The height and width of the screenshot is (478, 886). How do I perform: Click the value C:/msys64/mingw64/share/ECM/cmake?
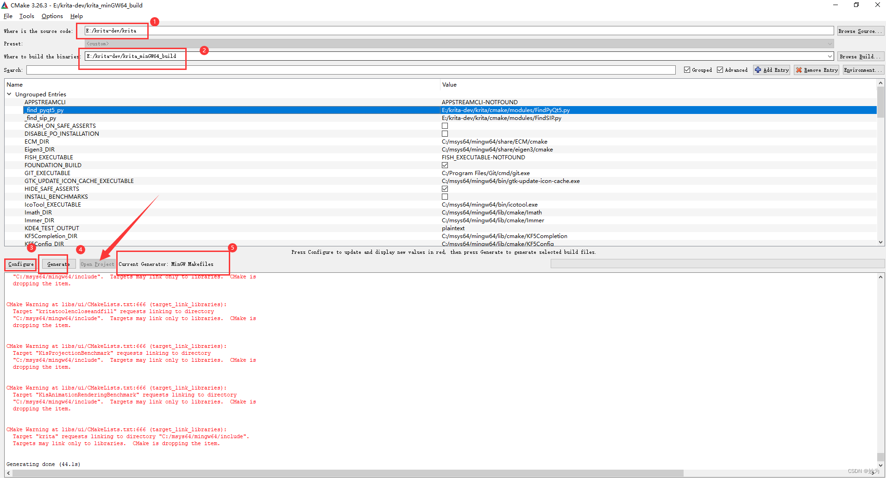(x=495, y=142)
